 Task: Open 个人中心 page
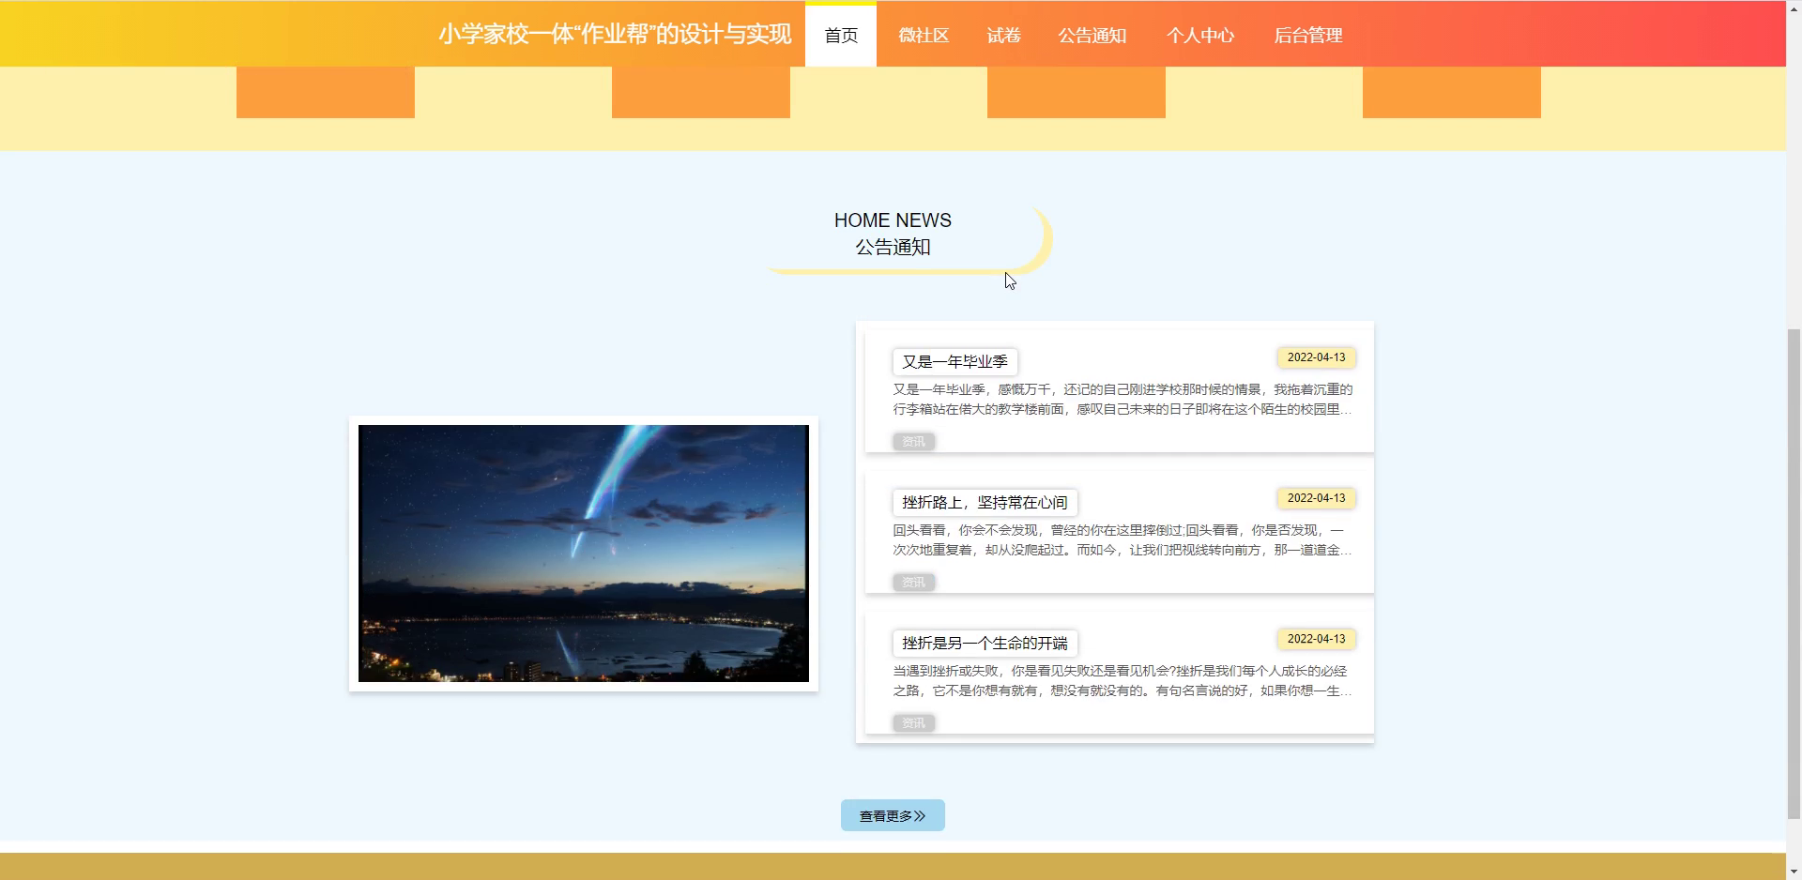pyautogui.click(x=1200, y=35)
